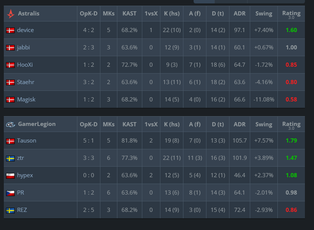Click the Astralis team logo icon
The image size is (314, 230).
click(x=11, y=14)
